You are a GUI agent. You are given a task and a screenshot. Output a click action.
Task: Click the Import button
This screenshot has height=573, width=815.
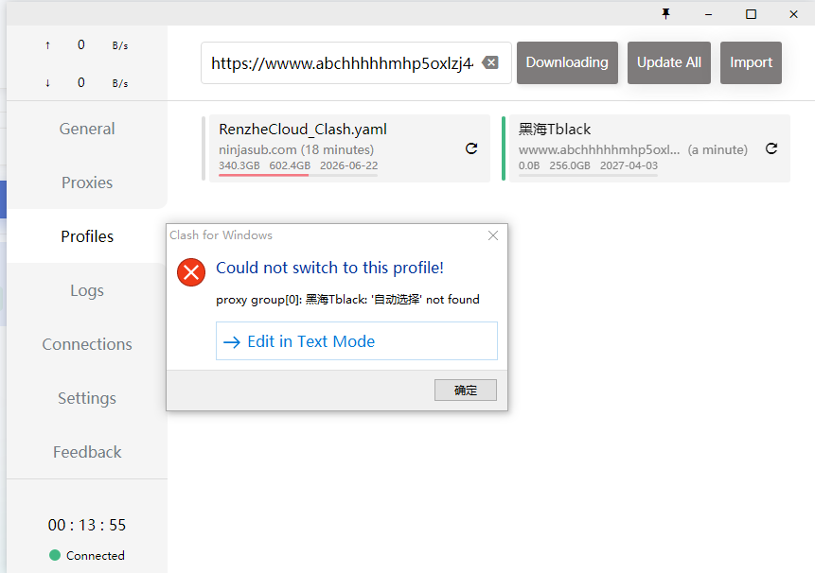(751, 62)
